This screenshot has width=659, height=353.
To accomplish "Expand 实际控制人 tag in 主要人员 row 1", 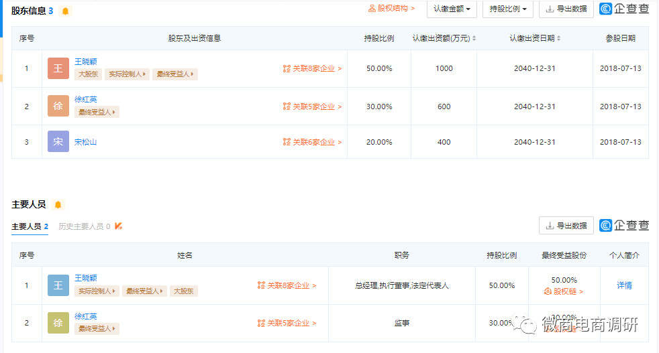I will [x=97, y=291].
